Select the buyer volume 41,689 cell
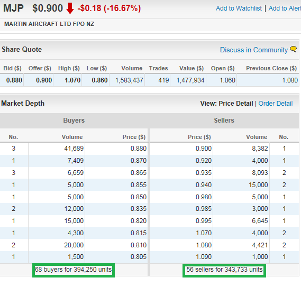This screenshot has height=287, width=301. (x=57, y=149)
